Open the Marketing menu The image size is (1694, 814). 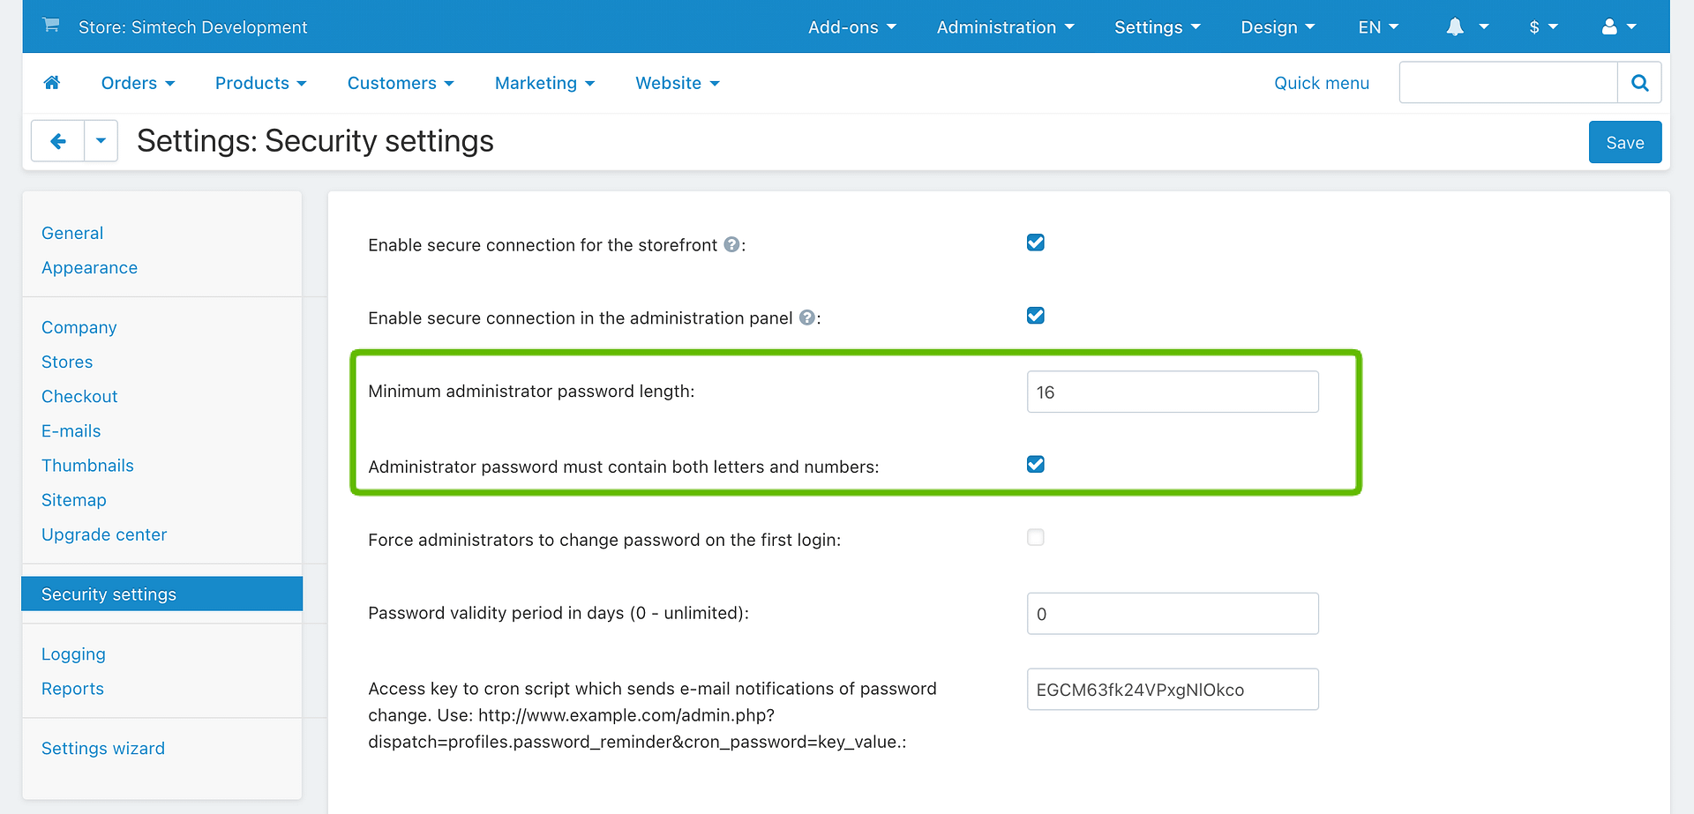click(x=544, y=83)
